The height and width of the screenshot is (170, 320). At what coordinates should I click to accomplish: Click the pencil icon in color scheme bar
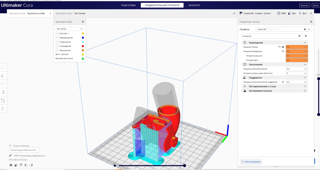tap(234, 13)
